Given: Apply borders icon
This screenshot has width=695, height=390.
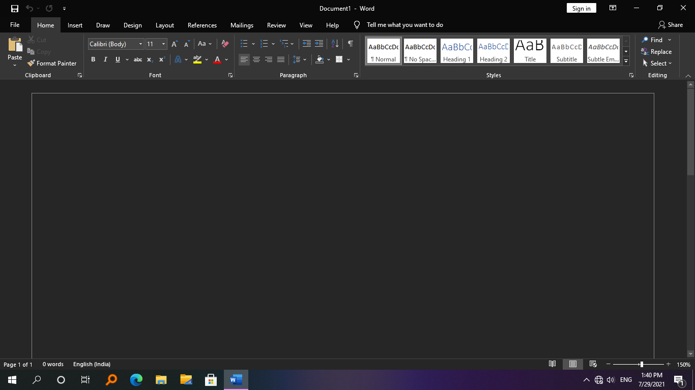Looking at the screenshot, I should tap(339, 59).
